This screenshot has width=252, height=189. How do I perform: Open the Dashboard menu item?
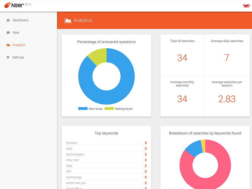click(x=20, y=20)
